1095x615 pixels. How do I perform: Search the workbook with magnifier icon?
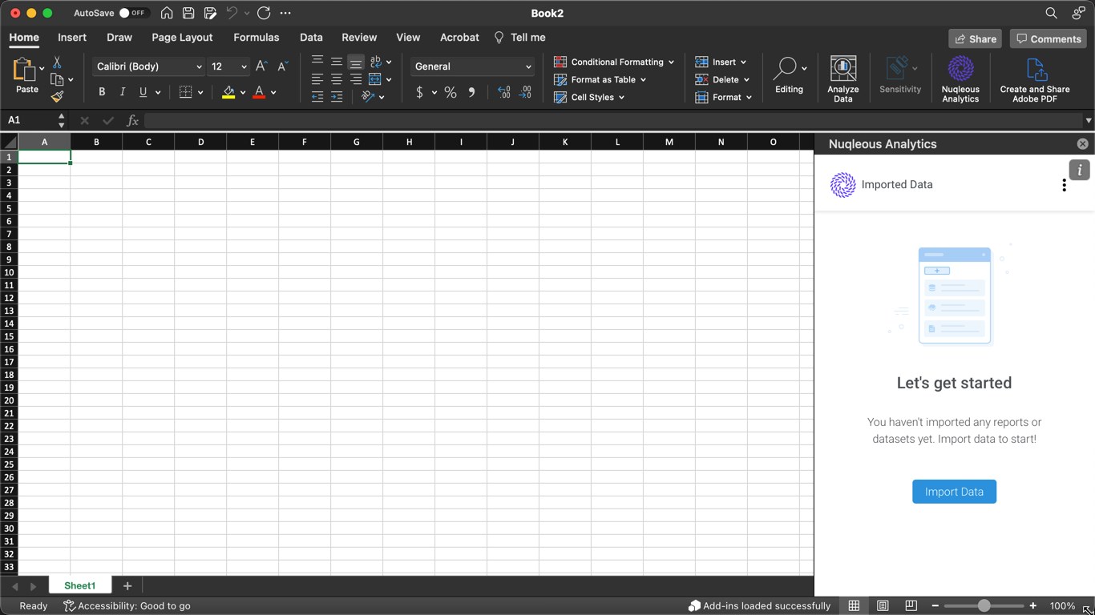[x=1051, y=13]
